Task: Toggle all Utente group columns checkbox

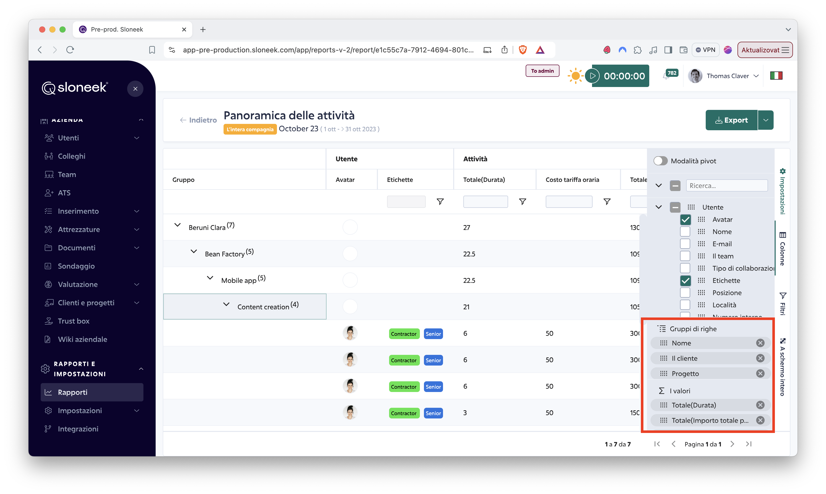Action: click(675, 207)
